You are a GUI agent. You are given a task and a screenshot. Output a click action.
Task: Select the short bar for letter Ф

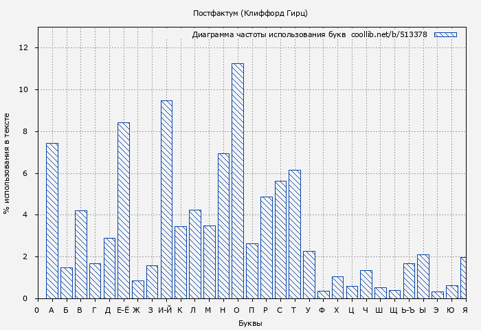click(323, 295)
